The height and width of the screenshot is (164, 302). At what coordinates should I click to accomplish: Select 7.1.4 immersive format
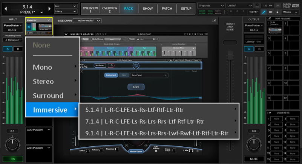pos(159,121)
